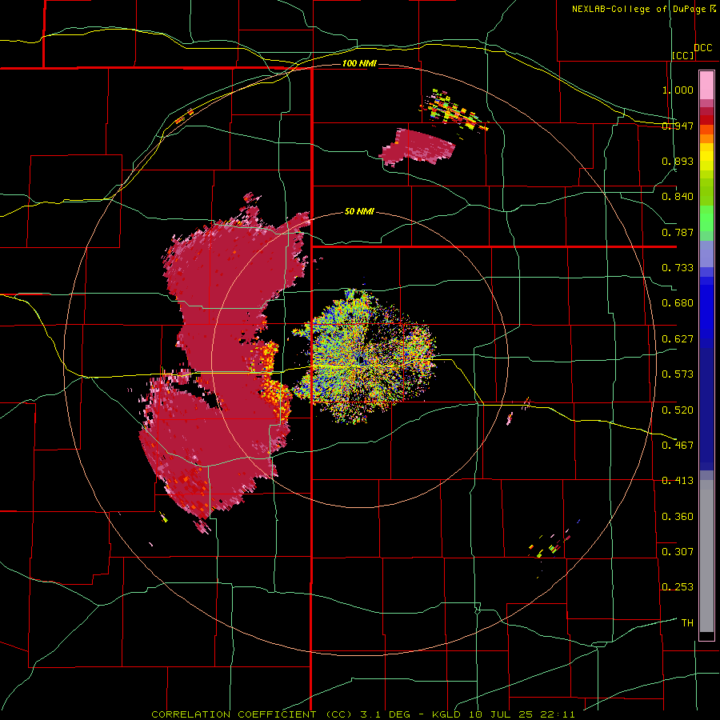
Task: Click the TH threshold label
Action: [x=687, y=623]
